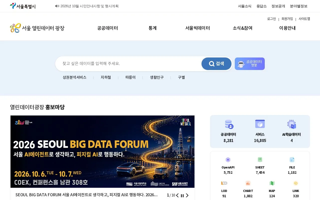Open the 공공데이터 database icon
This screenshot has height=200, width=320.
click(229, 124)
